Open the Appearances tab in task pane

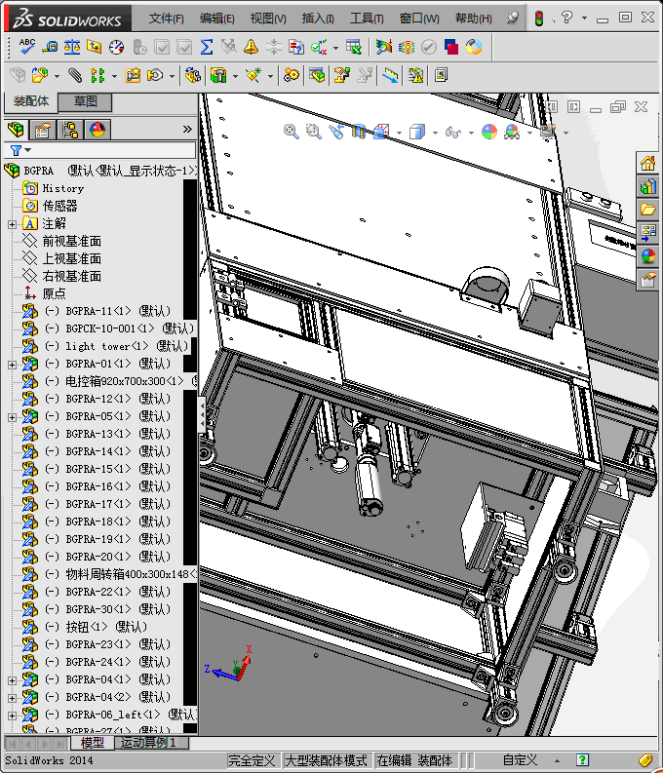tap(648, 255)
